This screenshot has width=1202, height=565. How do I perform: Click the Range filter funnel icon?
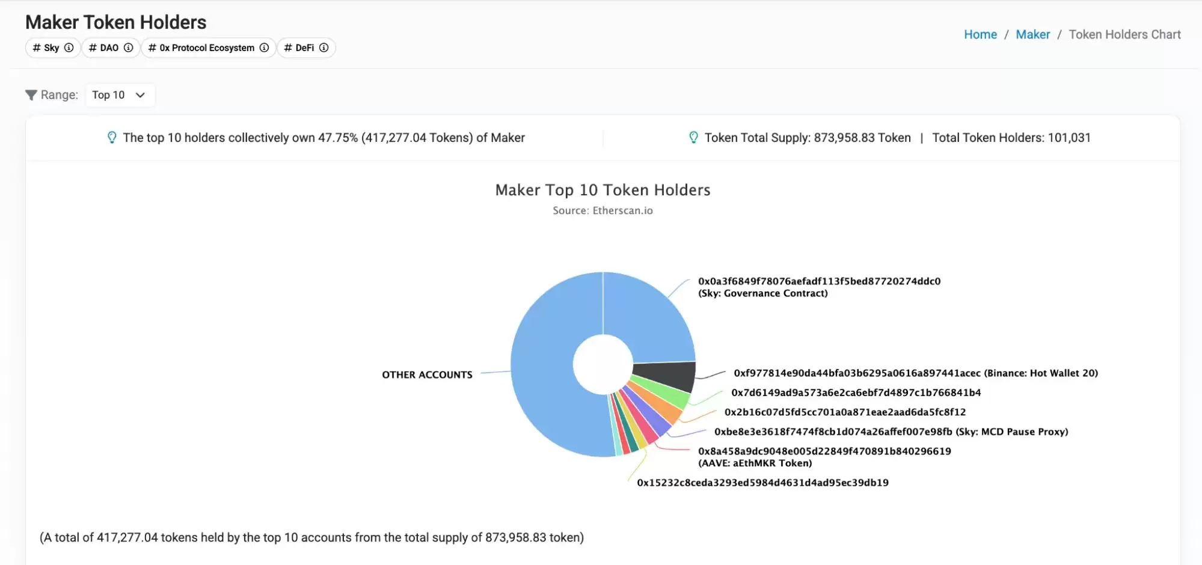click(31, 95)
